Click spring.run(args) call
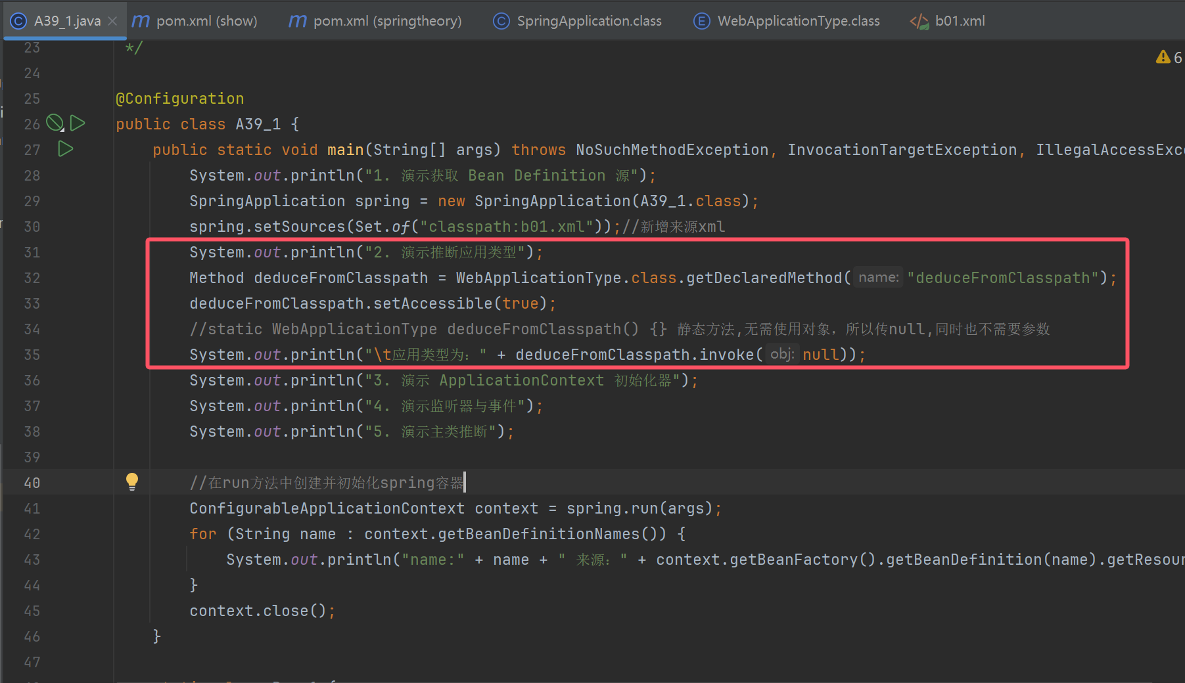The image size is (1185, 683). (x=639, y=508)
